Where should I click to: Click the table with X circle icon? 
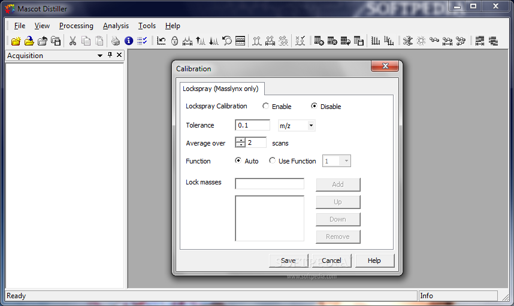pyautogui.click(x=332, y=41)
